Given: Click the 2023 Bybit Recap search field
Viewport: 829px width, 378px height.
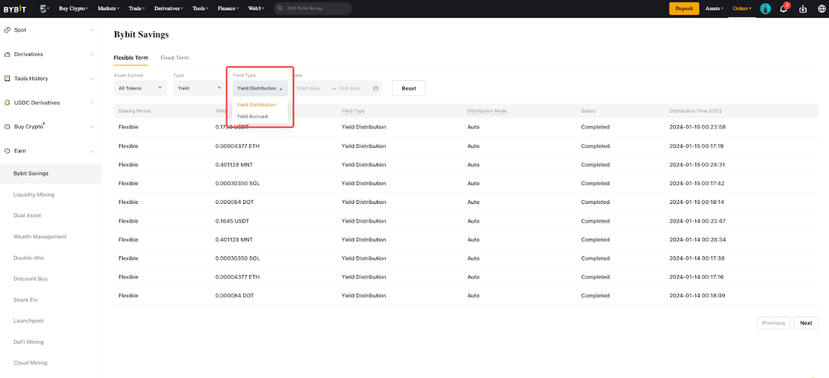Looking at the screenshot, I should tap(313, 9).
